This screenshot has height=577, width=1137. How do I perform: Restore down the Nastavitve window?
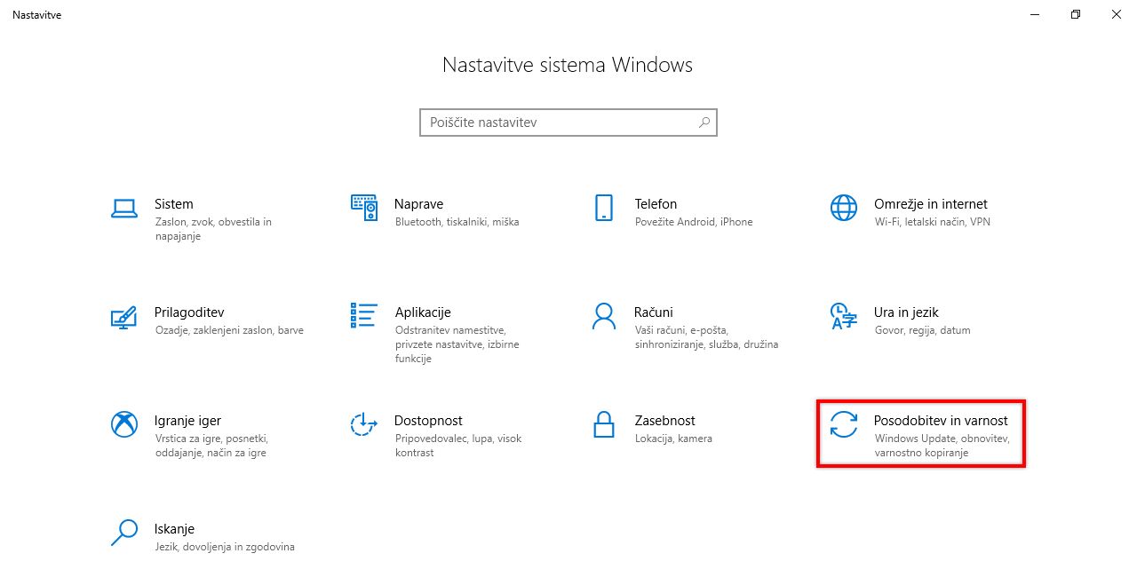(x=1075, y=14)
